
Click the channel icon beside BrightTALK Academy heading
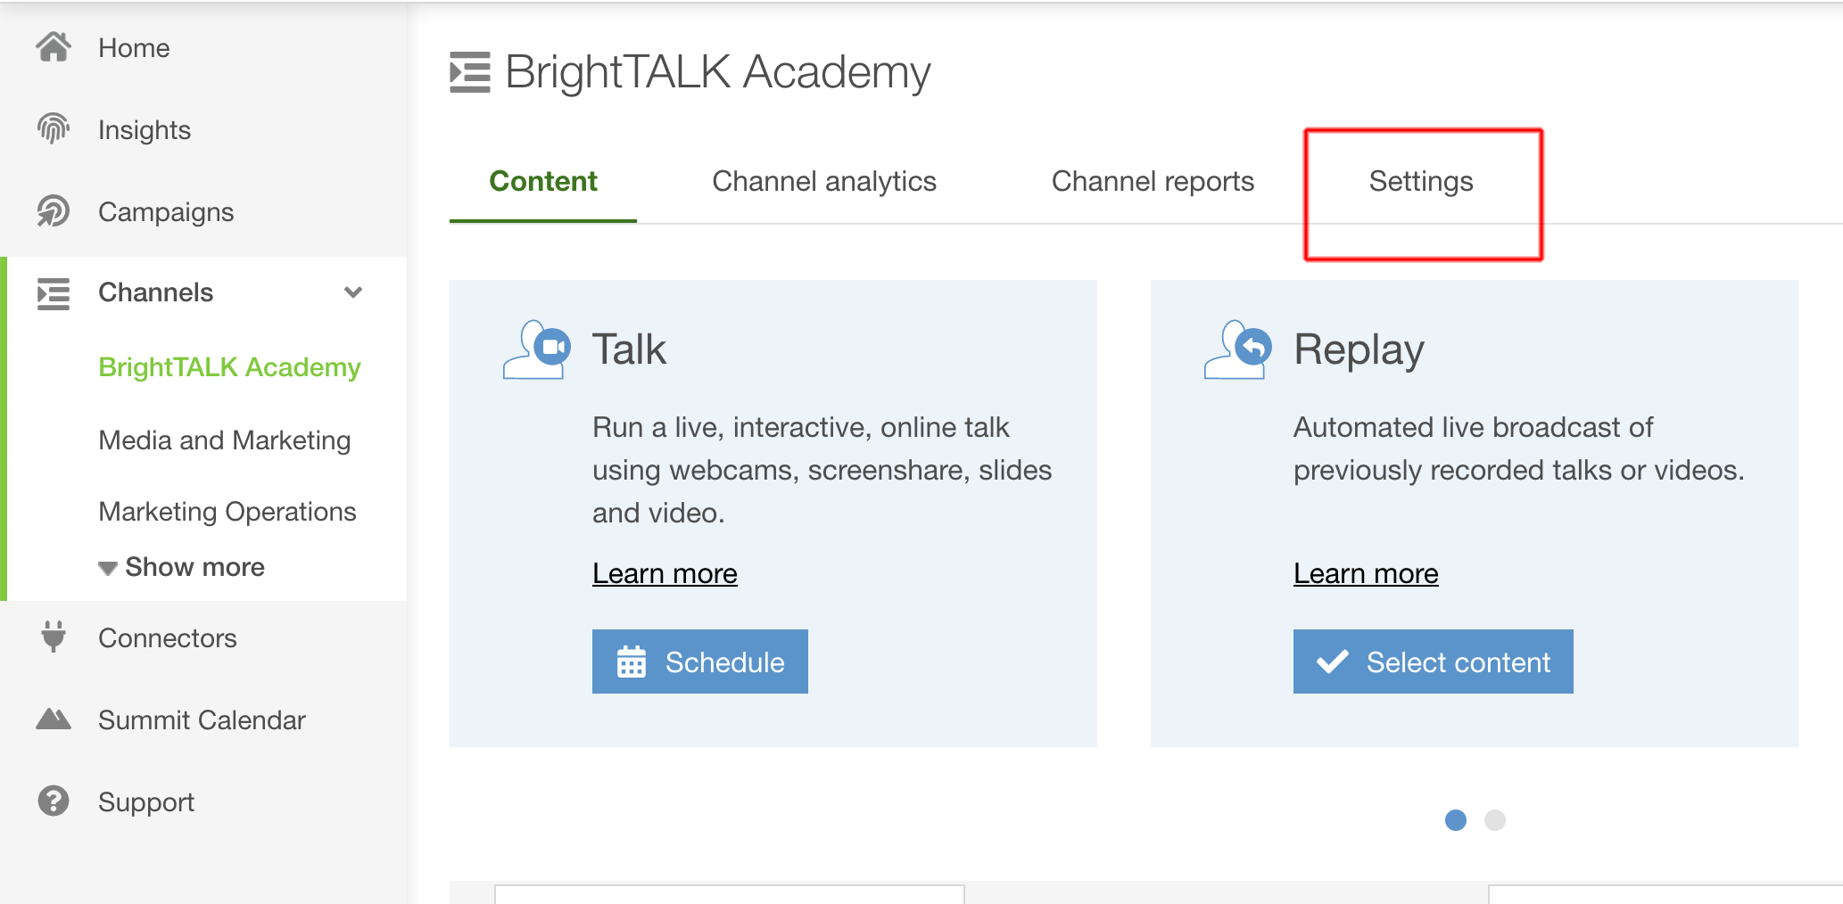pos(470,72)
